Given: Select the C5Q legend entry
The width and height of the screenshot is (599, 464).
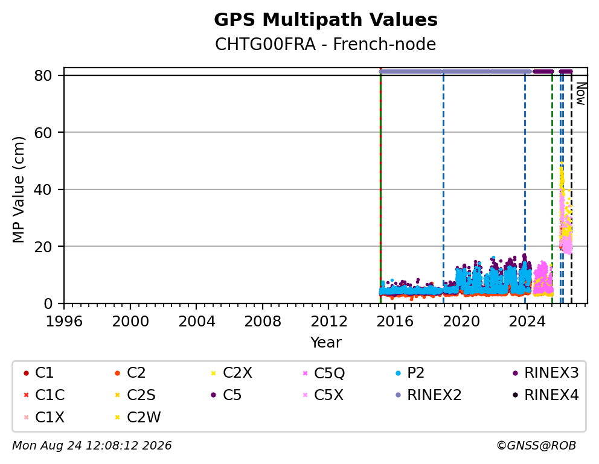Looking at the screenshot, I should click(324, 373).
